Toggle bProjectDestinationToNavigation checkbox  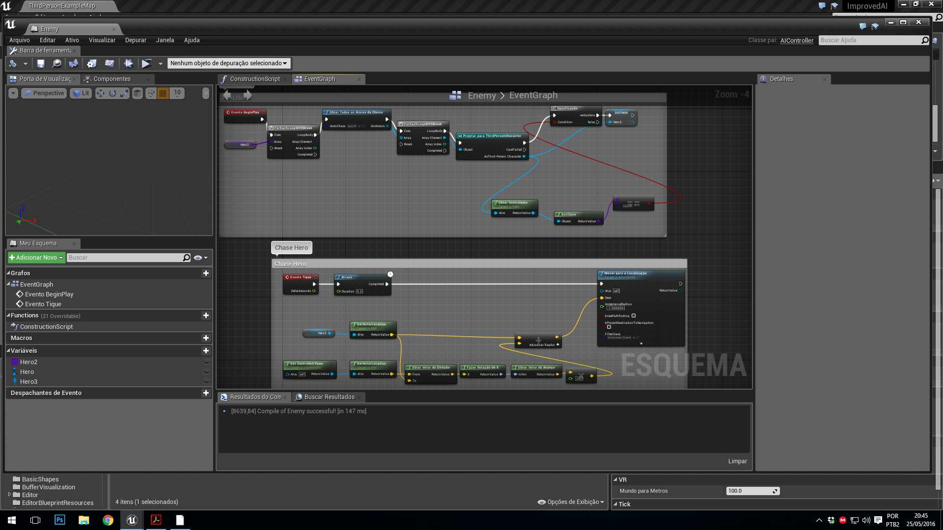tap(609, 327)
